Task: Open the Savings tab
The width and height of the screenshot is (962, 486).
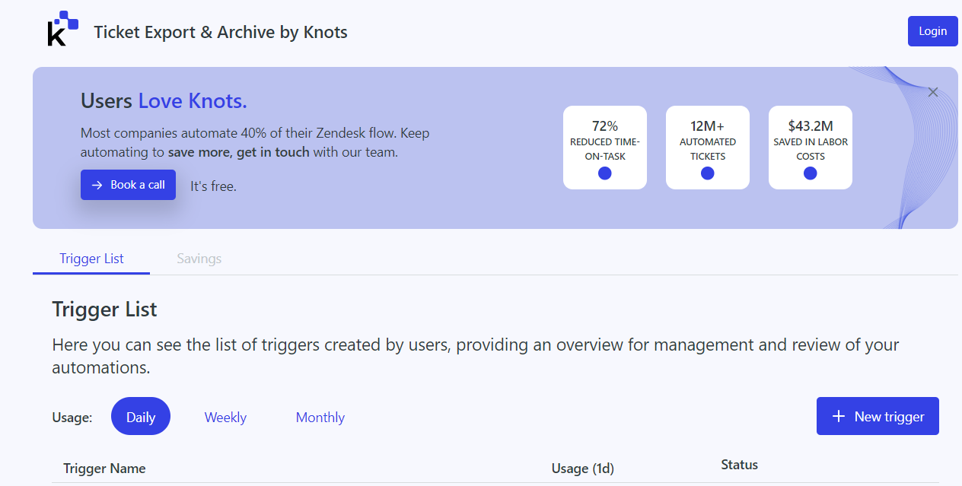Action: pos(199,259)
